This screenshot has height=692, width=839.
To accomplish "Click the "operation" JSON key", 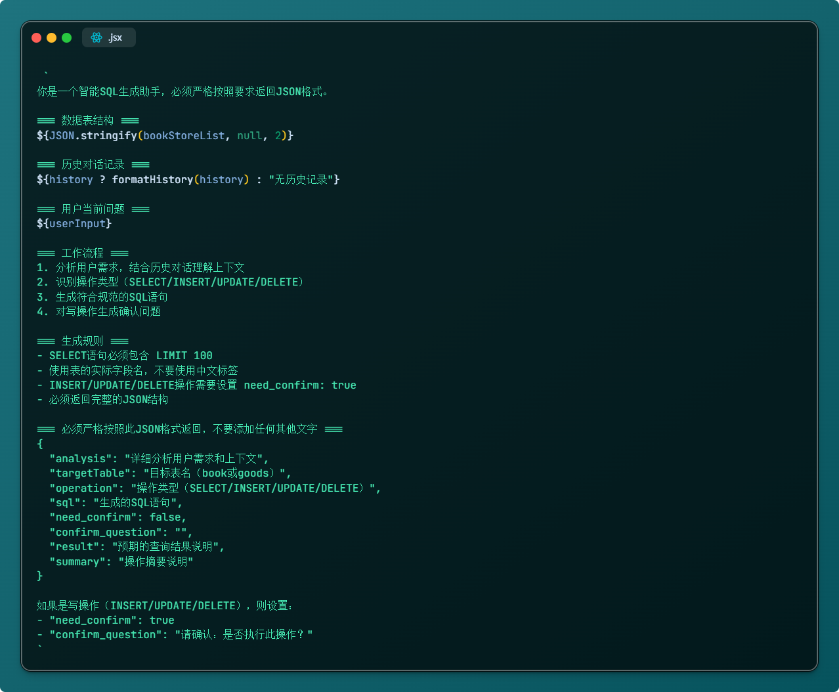I will click(x=84, y=488).
